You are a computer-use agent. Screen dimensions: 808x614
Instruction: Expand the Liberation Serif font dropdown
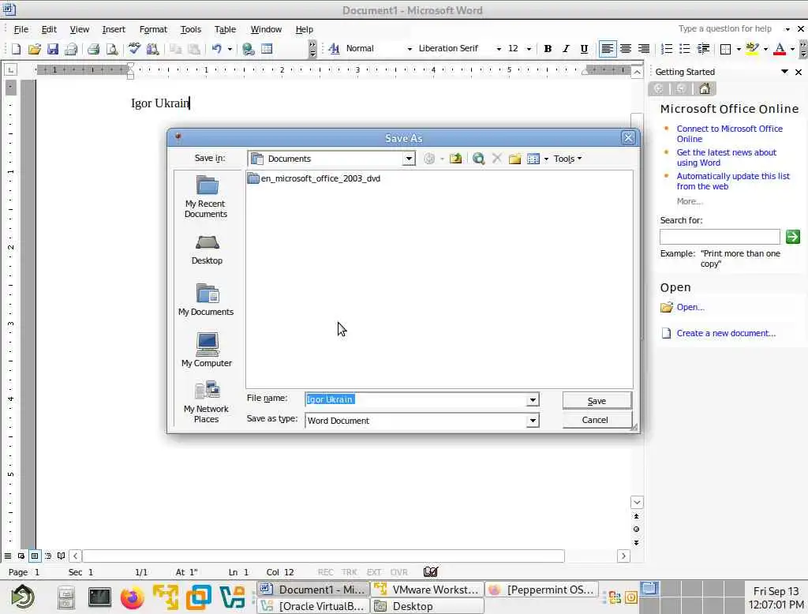(x=499, y=49)
